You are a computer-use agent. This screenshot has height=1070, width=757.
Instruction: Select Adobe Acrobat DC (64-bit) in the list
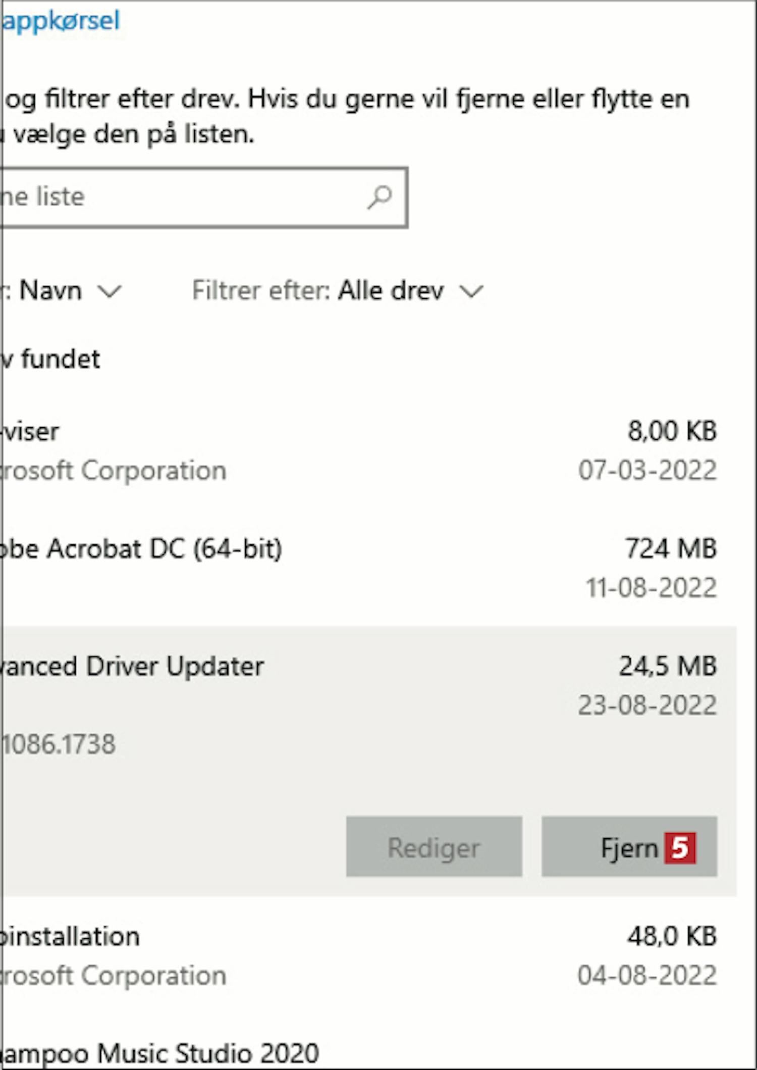[141, 549]
